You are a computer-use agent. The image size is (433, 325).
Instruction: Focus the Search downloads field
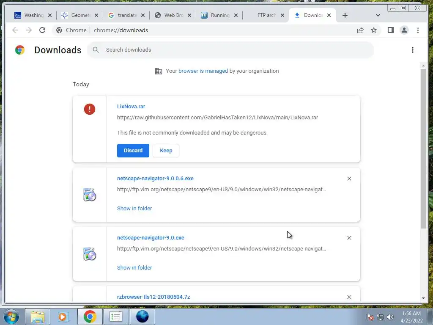(230, 50)
